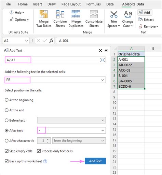The height and width of the screenshot is (175, 162).
Task: Click the range selection icon in A2:A7 field
Action: [103, 60]
